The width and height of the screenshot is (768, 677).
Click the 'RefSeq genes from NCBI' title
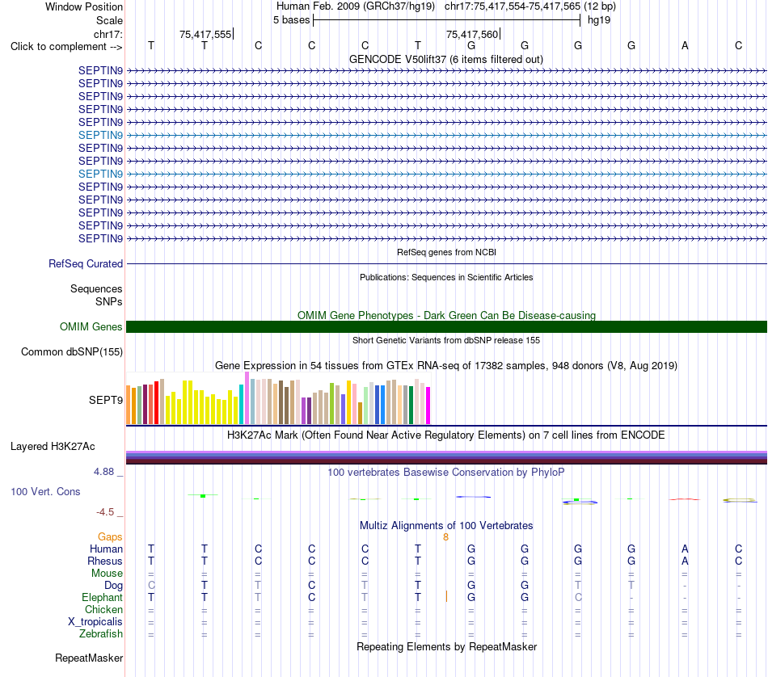click(x=446, y=252)
